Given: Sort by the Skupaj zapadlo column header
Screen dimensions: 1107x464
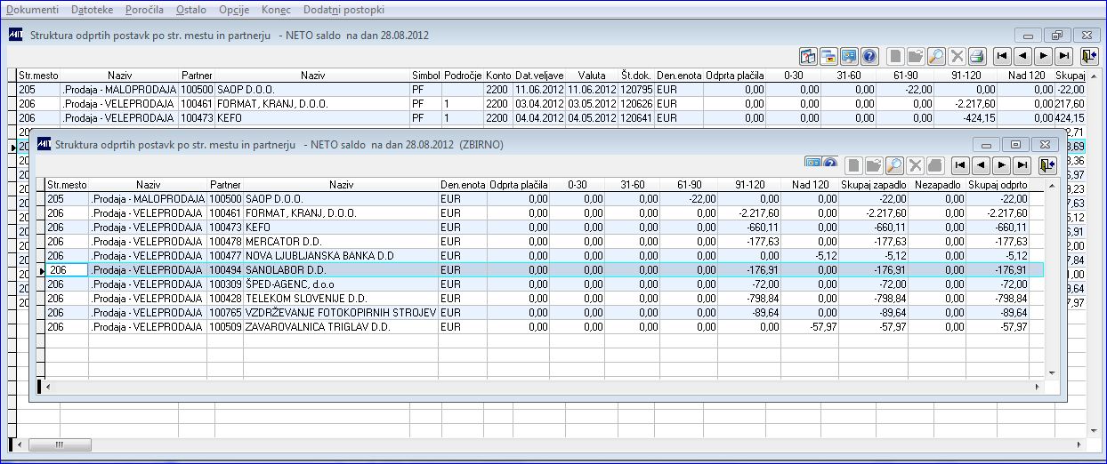Looking at the screenshot, I should point(873,184).
